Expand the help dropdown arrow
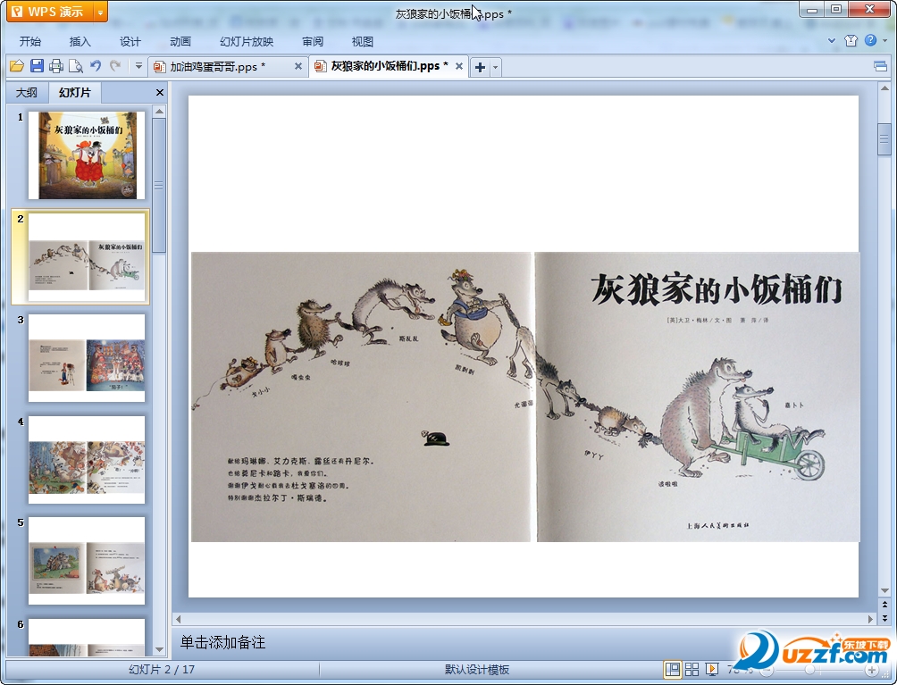Viewport: 897px width, 685px height. [x=885, y=40]
